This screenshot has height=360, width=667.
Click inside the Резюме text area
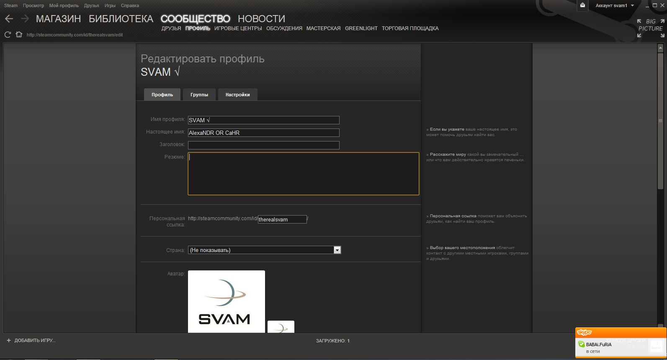[304, 174]
